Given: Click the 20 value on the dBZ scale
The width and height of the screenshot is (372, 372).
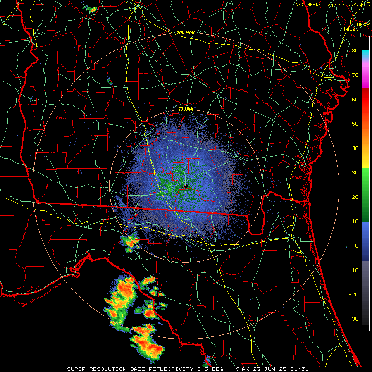Looking at the screenshot, I should [x=355, y=197].
